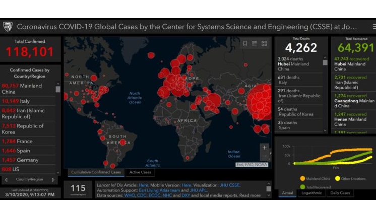Select the Daily Cases chart tab
The width and height of the screenshot is (376, 200).
click(x=340, y=193)
